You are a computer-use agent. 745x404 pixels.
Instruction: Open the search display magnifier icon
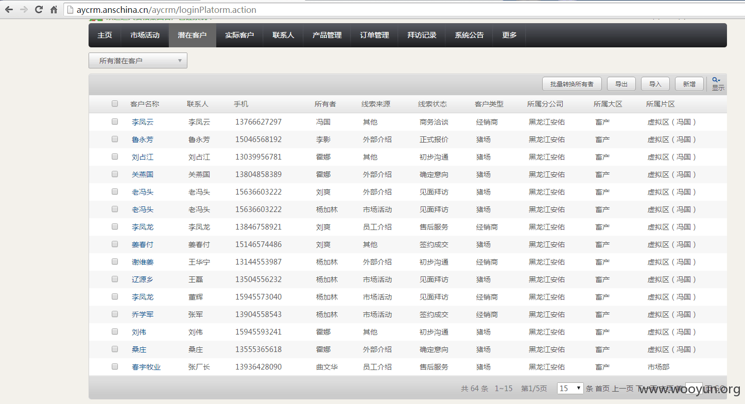click(x=716, y=80)
